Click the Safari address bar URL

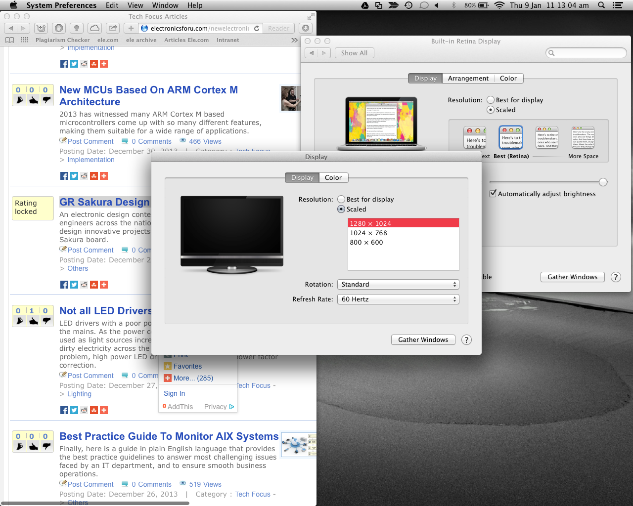(x=200, y=28)
